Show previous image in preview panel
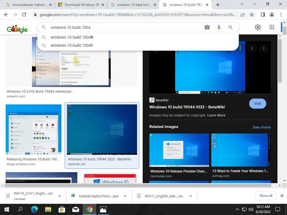The width and height of the screenshot is (287, 215). tap(252, 48)
